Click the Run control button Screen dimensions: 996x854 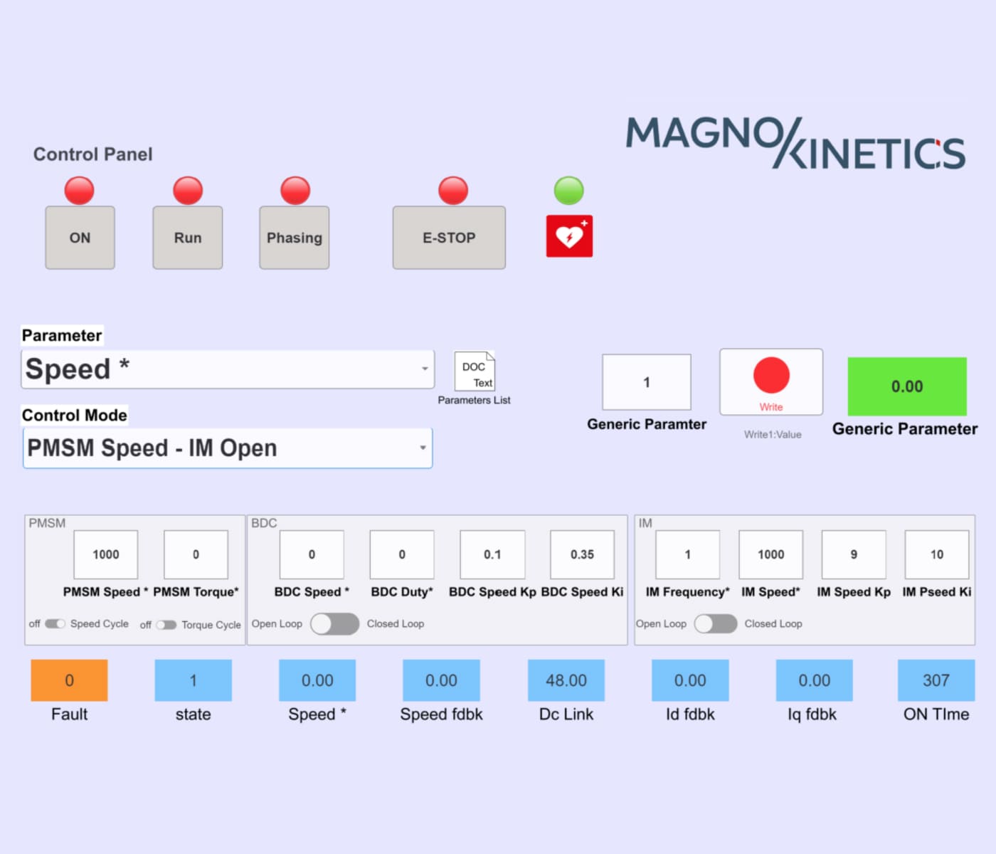point(186,238)
